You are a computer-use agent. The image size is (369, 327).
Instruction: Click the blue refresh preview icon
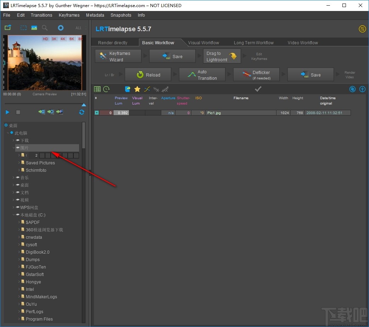coord(82,112)
